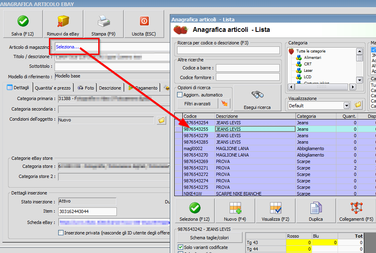Viewport: 376px width, 253px height.
Task: Sort list by Categoria column header
Action: (x=316, y=116)
